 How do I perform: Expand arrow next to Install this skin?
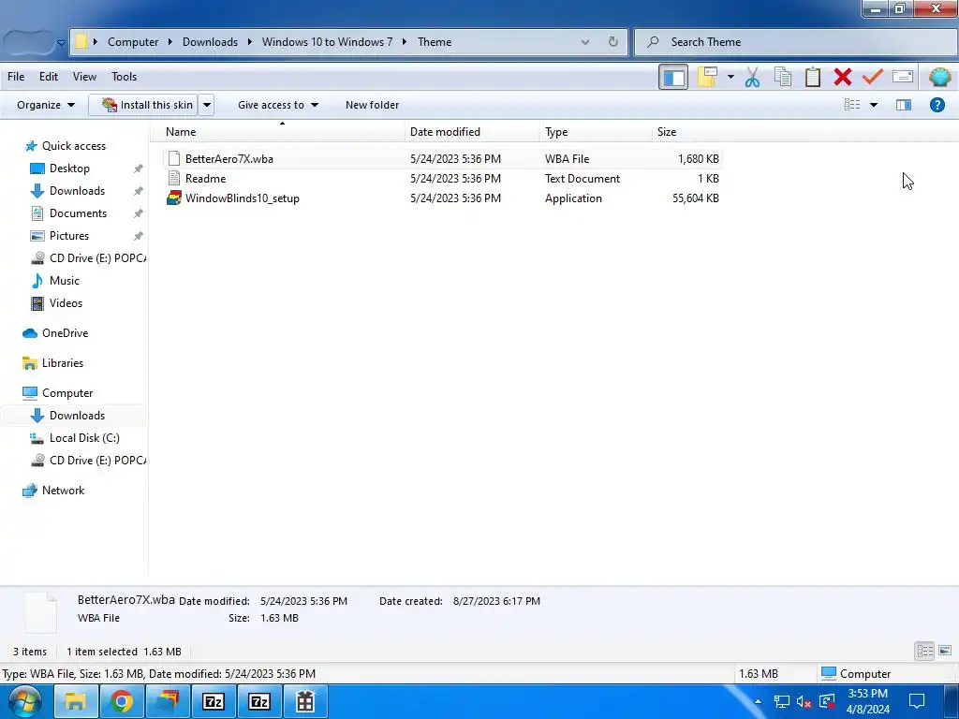point(207,105)
